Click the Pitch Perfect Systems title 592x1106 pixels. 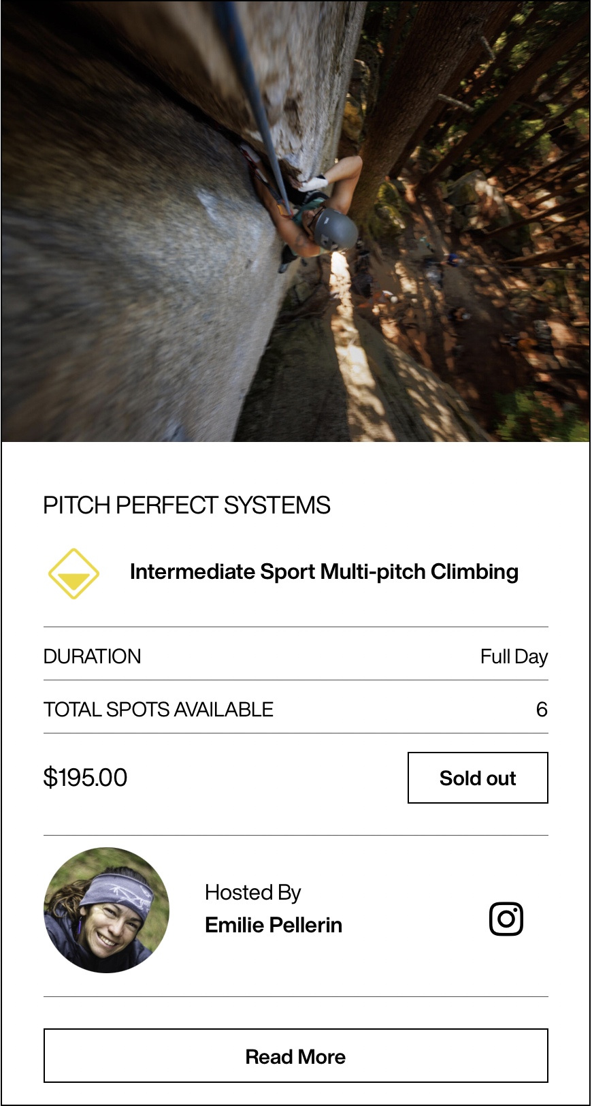(186, 505)
